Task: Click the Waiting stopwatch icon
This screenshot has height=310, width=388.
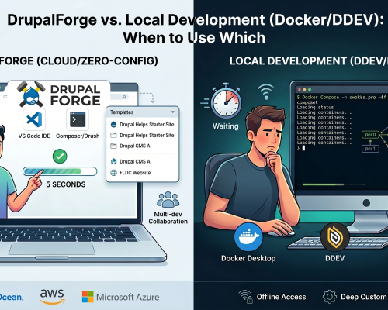Action: [x=226, y=102]
